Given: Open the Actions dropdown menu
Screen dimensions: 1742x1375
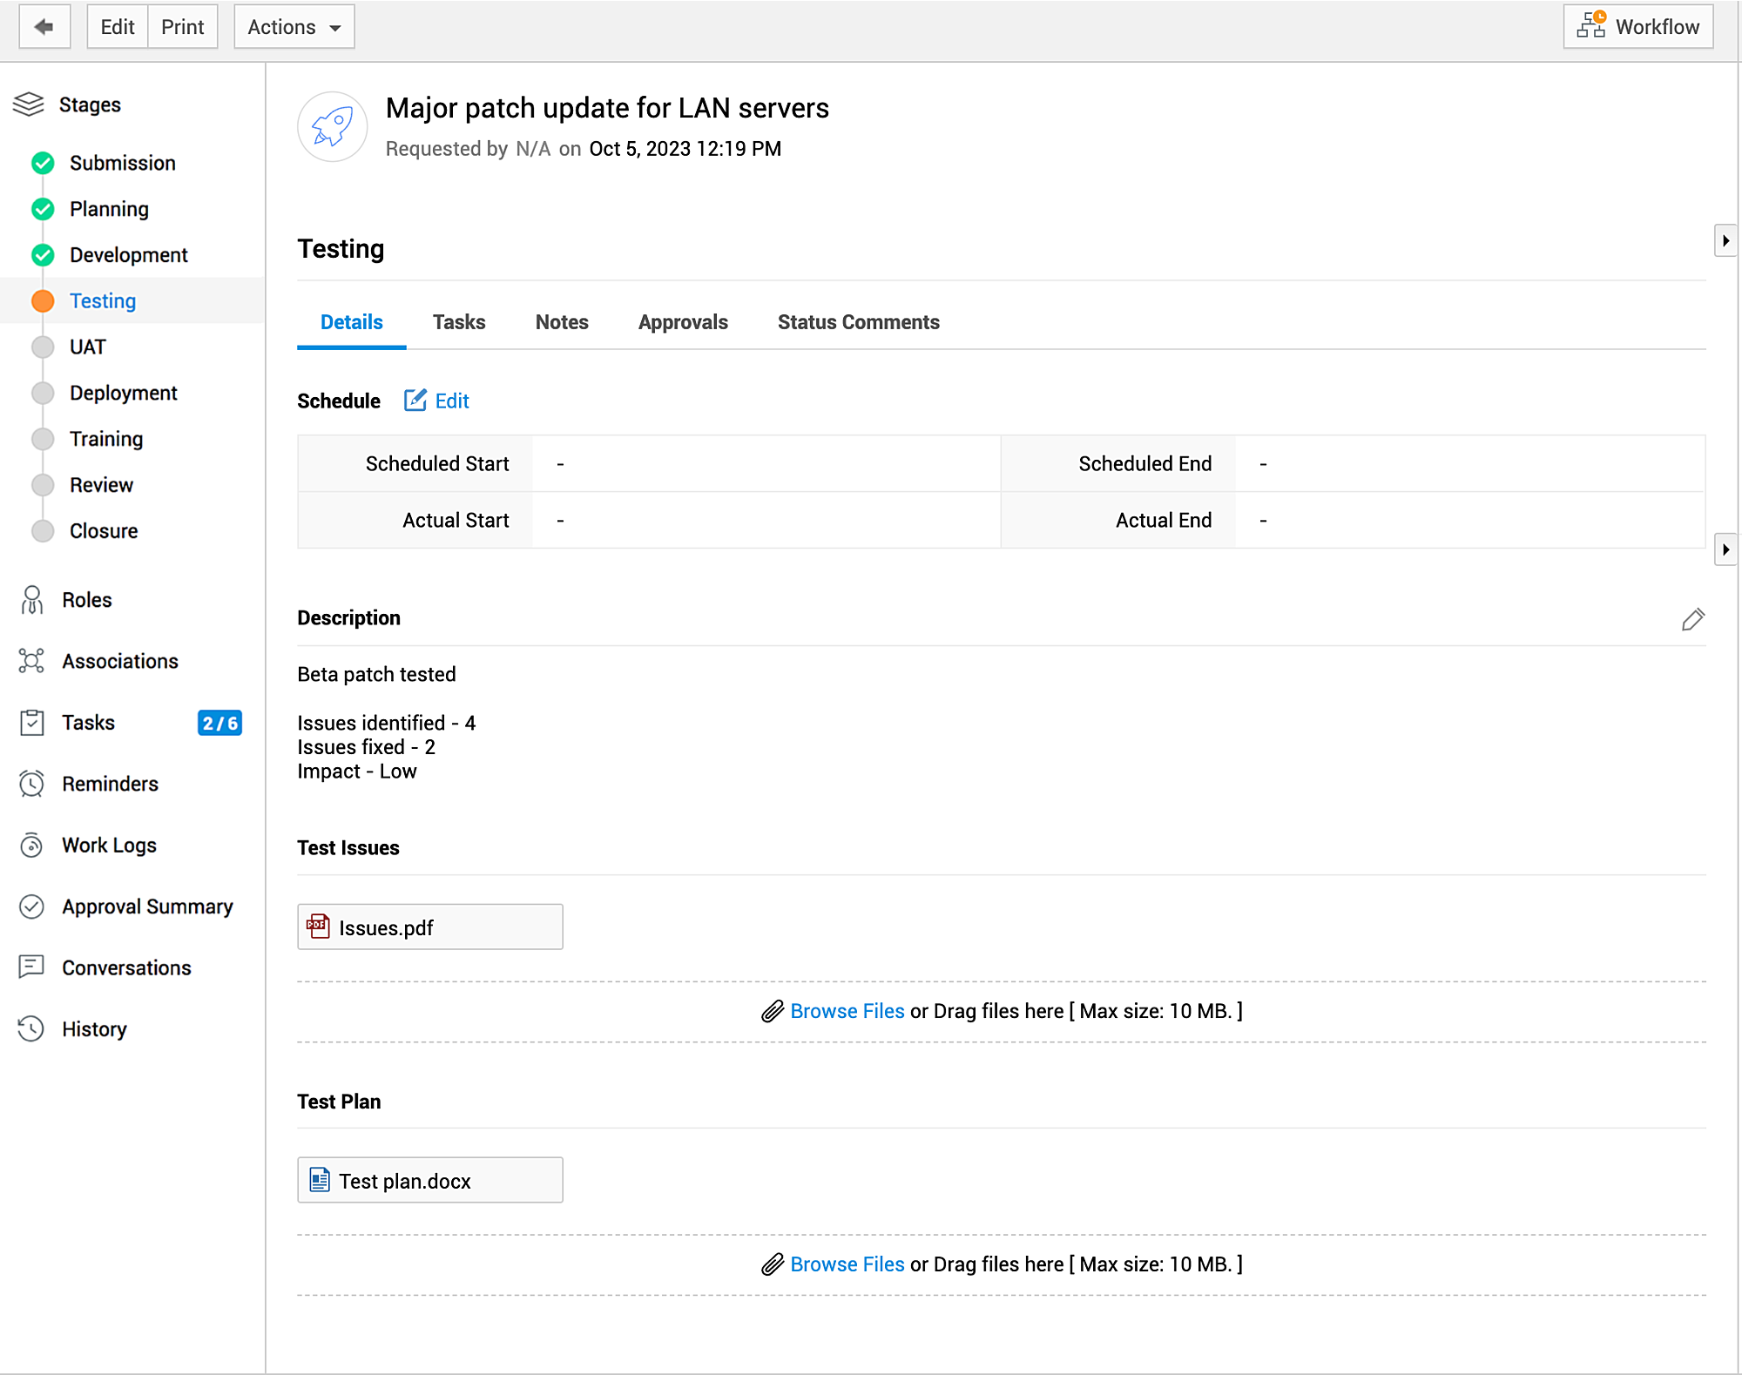Looking at the screenshot, I should [294, 27].
